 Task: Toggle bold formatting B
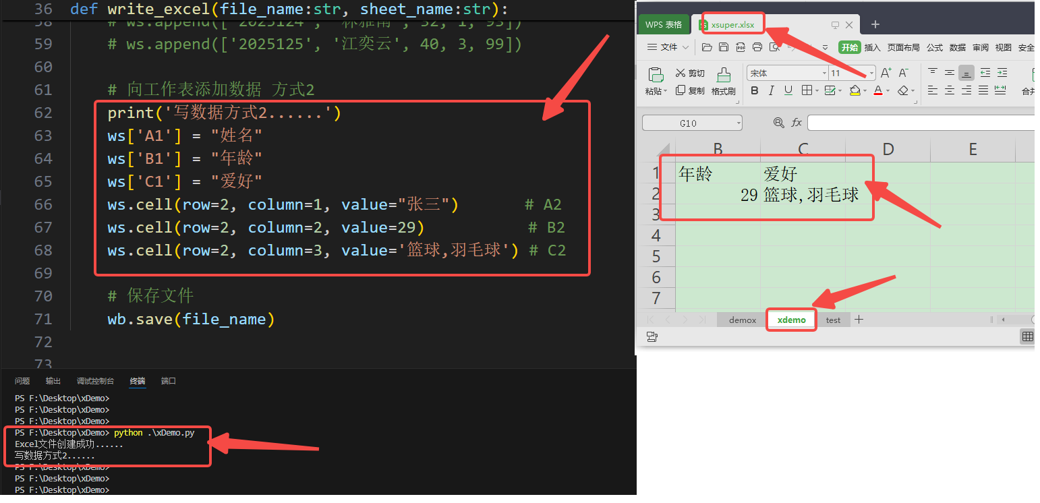pyautogui.click(x=755, y=90)
